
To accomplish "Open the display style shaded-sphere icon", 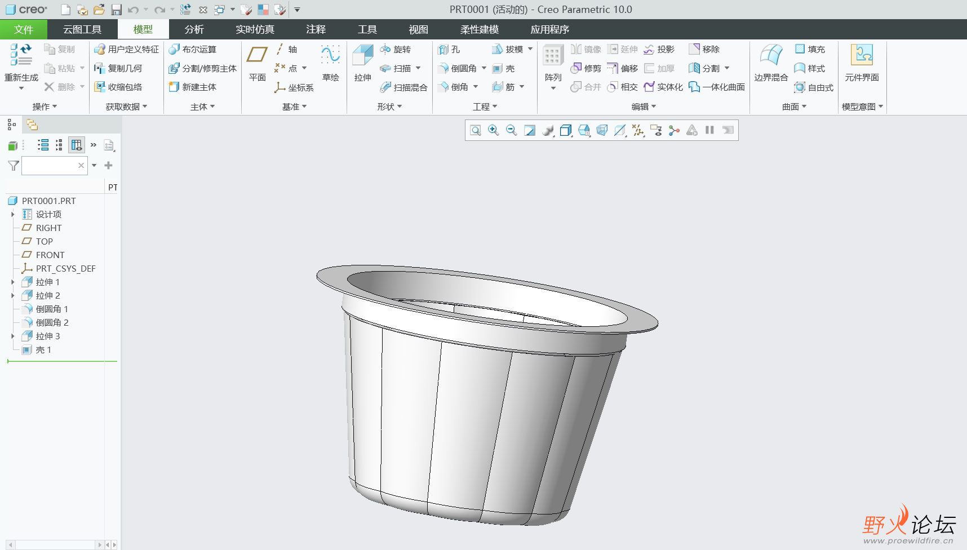I will pyautogui.click(x=548, y=130).
